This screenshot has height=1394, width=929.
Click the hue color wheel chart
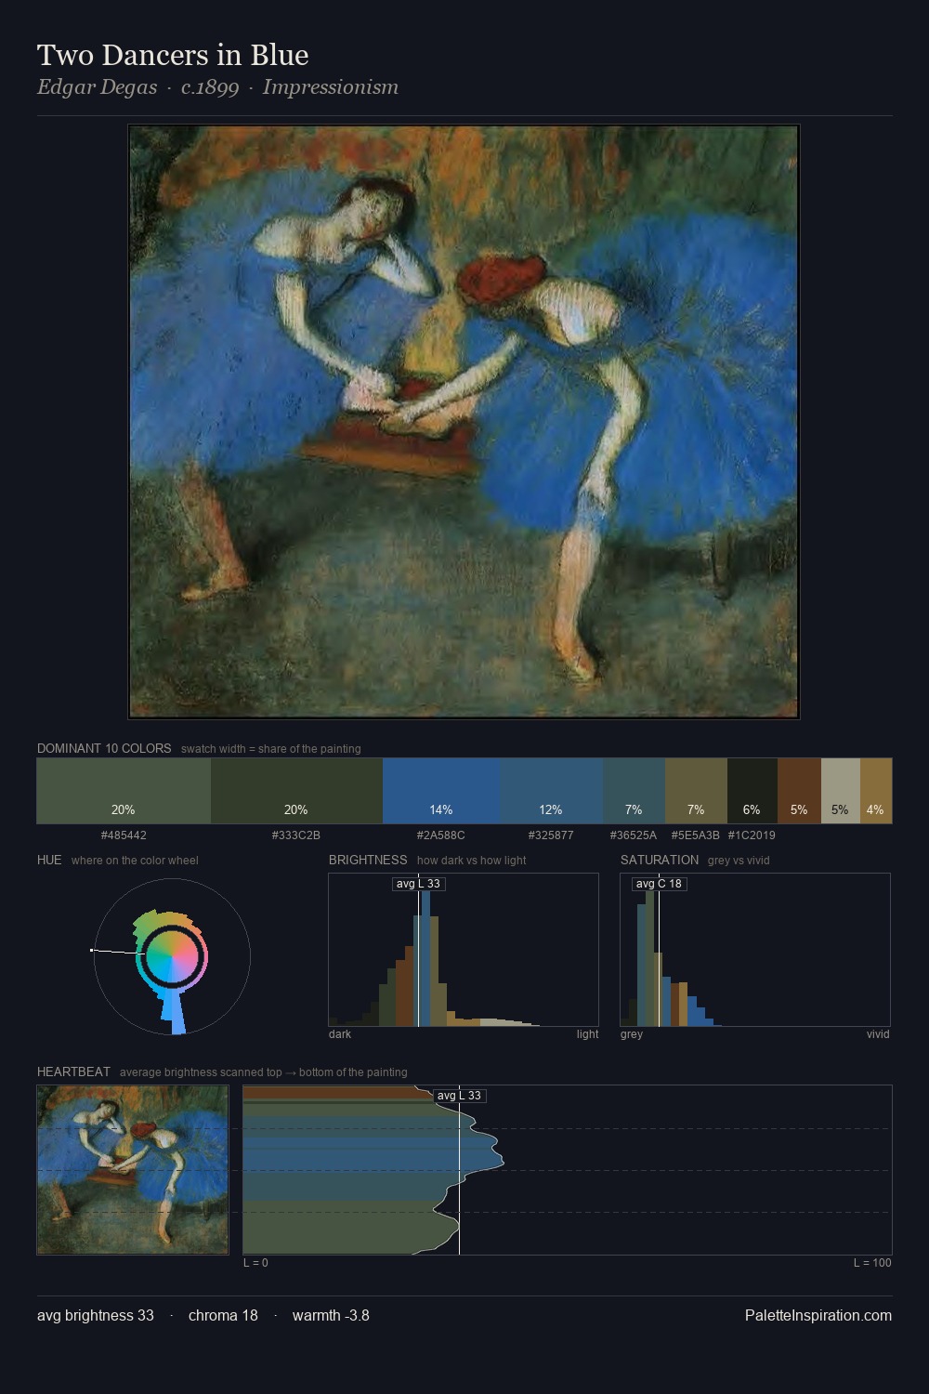tap(172, 956)
